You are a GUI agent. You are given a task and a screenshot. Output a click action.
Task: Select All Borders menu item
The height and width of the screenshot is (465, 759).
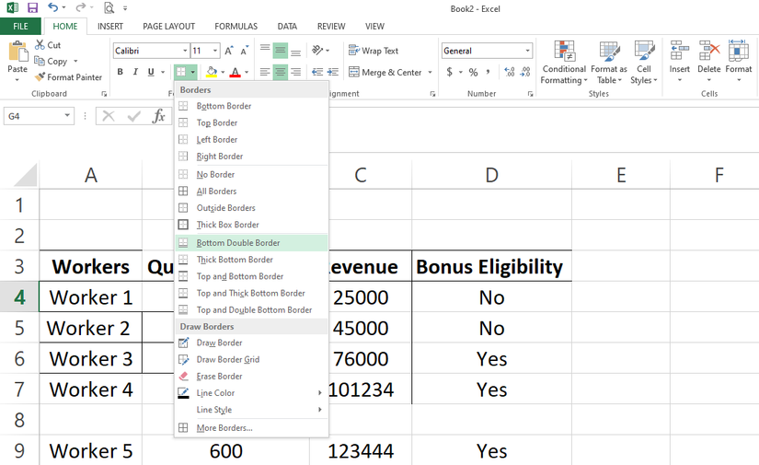251,192
